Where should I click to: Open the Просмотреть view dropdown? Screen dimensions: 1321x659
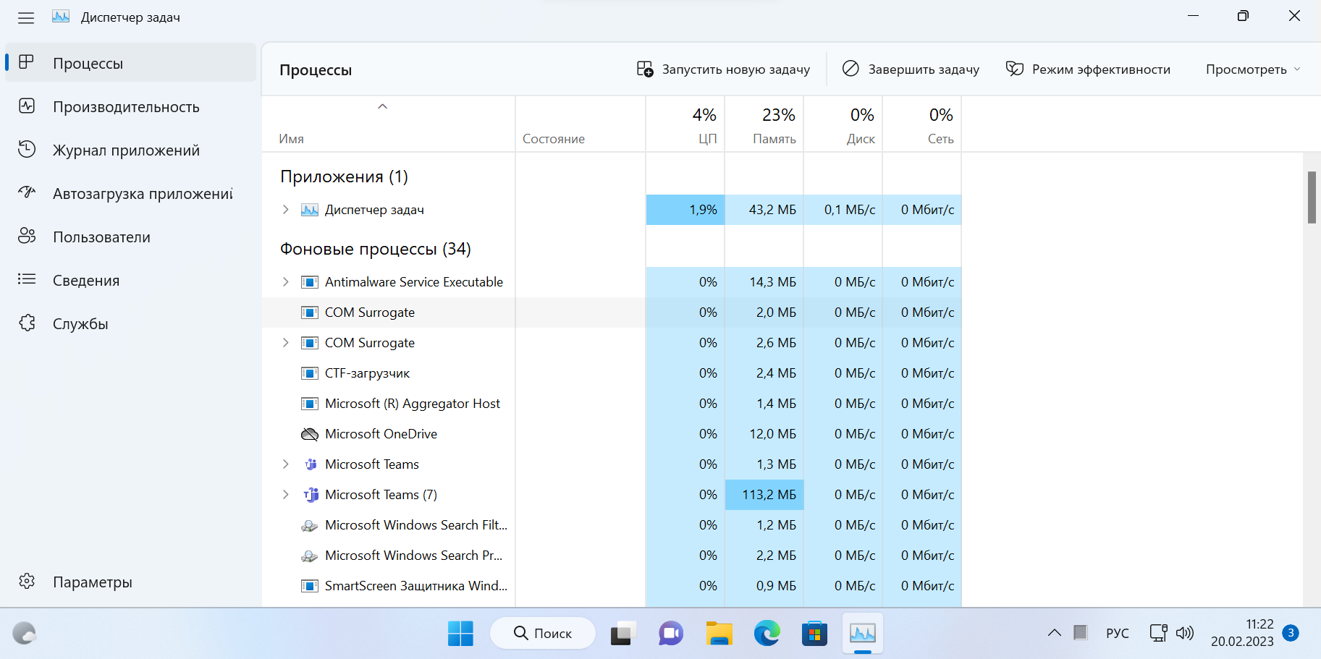tap(1252, 69)
